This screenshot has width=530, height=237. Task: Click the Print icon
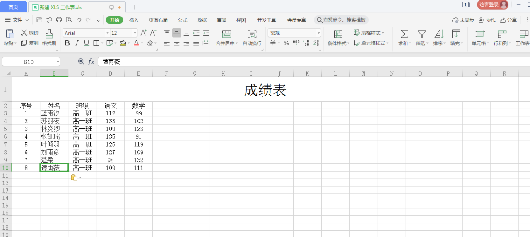pyautogui.click(x=59, y=20)
